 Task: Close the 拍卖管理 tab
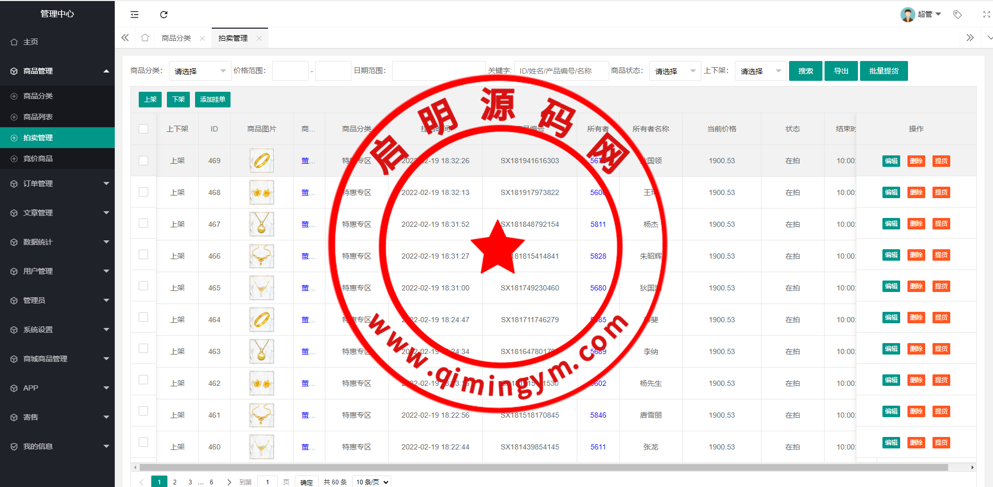tap(259, 39)
